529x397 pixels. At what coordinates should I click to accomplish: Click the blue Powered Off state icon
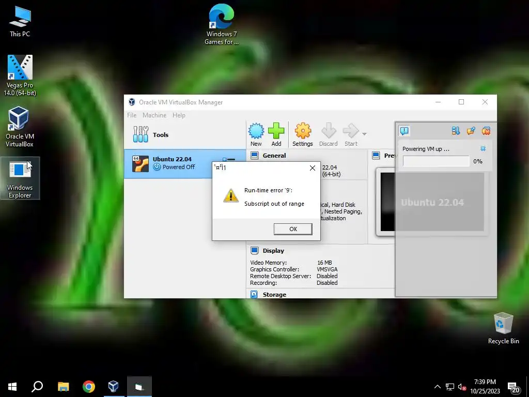click(x=157, y=167)
